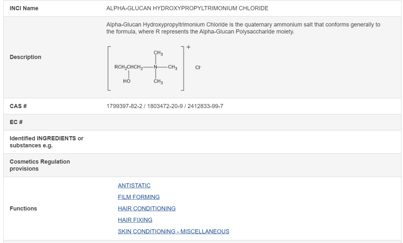Click the Identified INGREDIENTS or substances label
The image size is (403, 243).
47,142
